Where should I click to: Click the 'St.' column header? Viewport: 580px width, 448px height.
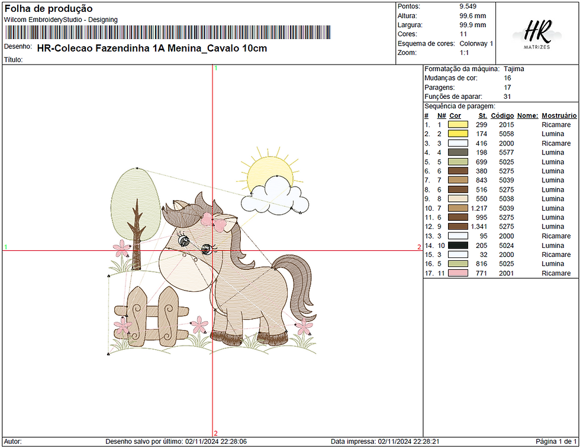[483, 115]
